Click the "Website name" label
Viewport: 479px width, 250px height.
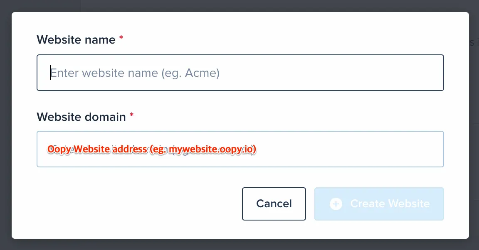[x=76, y=40]
